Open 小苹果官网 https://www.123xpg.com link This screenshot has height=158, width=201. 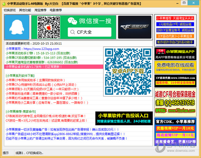(32, 49)
